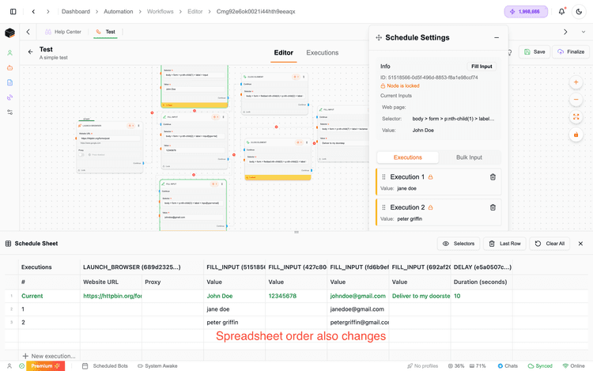Open the green user profile sidebar icon
593x371 pixels.
[9, 53]
